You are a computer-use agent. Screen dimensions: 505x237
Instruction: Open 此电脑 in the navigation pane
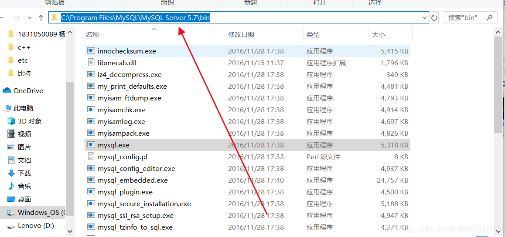pyautogui.click(x=24, y=108)
